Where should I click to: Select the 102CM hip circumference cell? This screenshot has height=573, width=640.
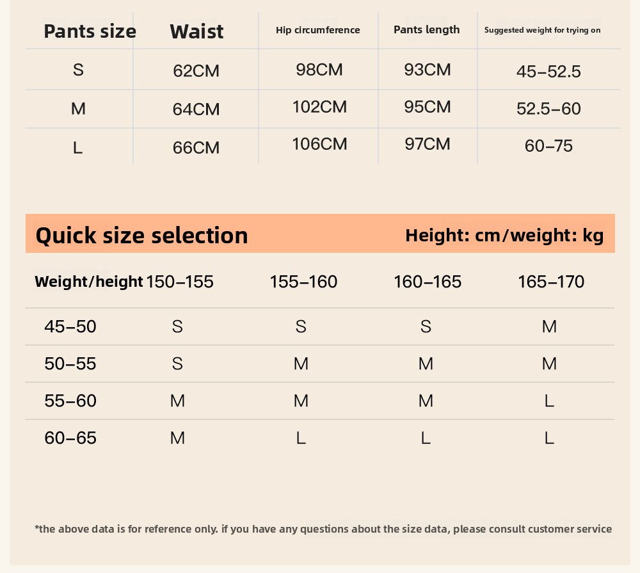[319, 107]
